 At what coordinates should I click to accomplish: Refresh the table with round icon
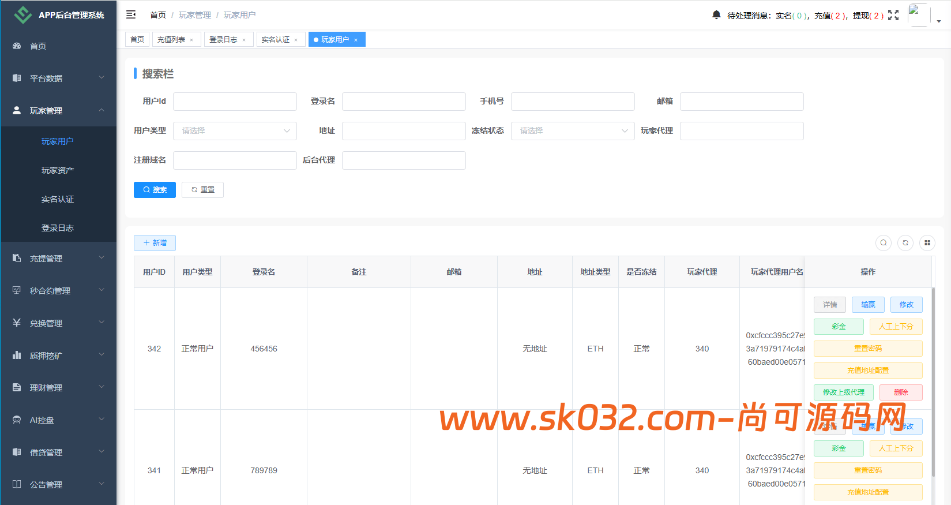pyautogui.click(x=905, y=243)
